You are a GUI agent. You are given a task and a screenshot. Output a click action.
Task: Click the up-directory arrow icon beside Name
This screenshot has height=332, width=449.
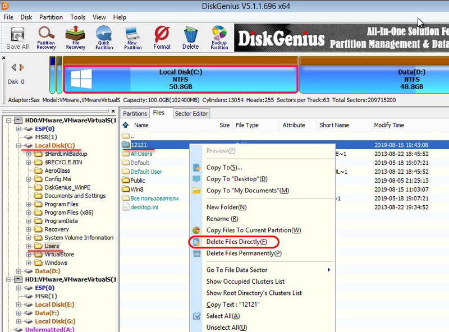[125, 125]
